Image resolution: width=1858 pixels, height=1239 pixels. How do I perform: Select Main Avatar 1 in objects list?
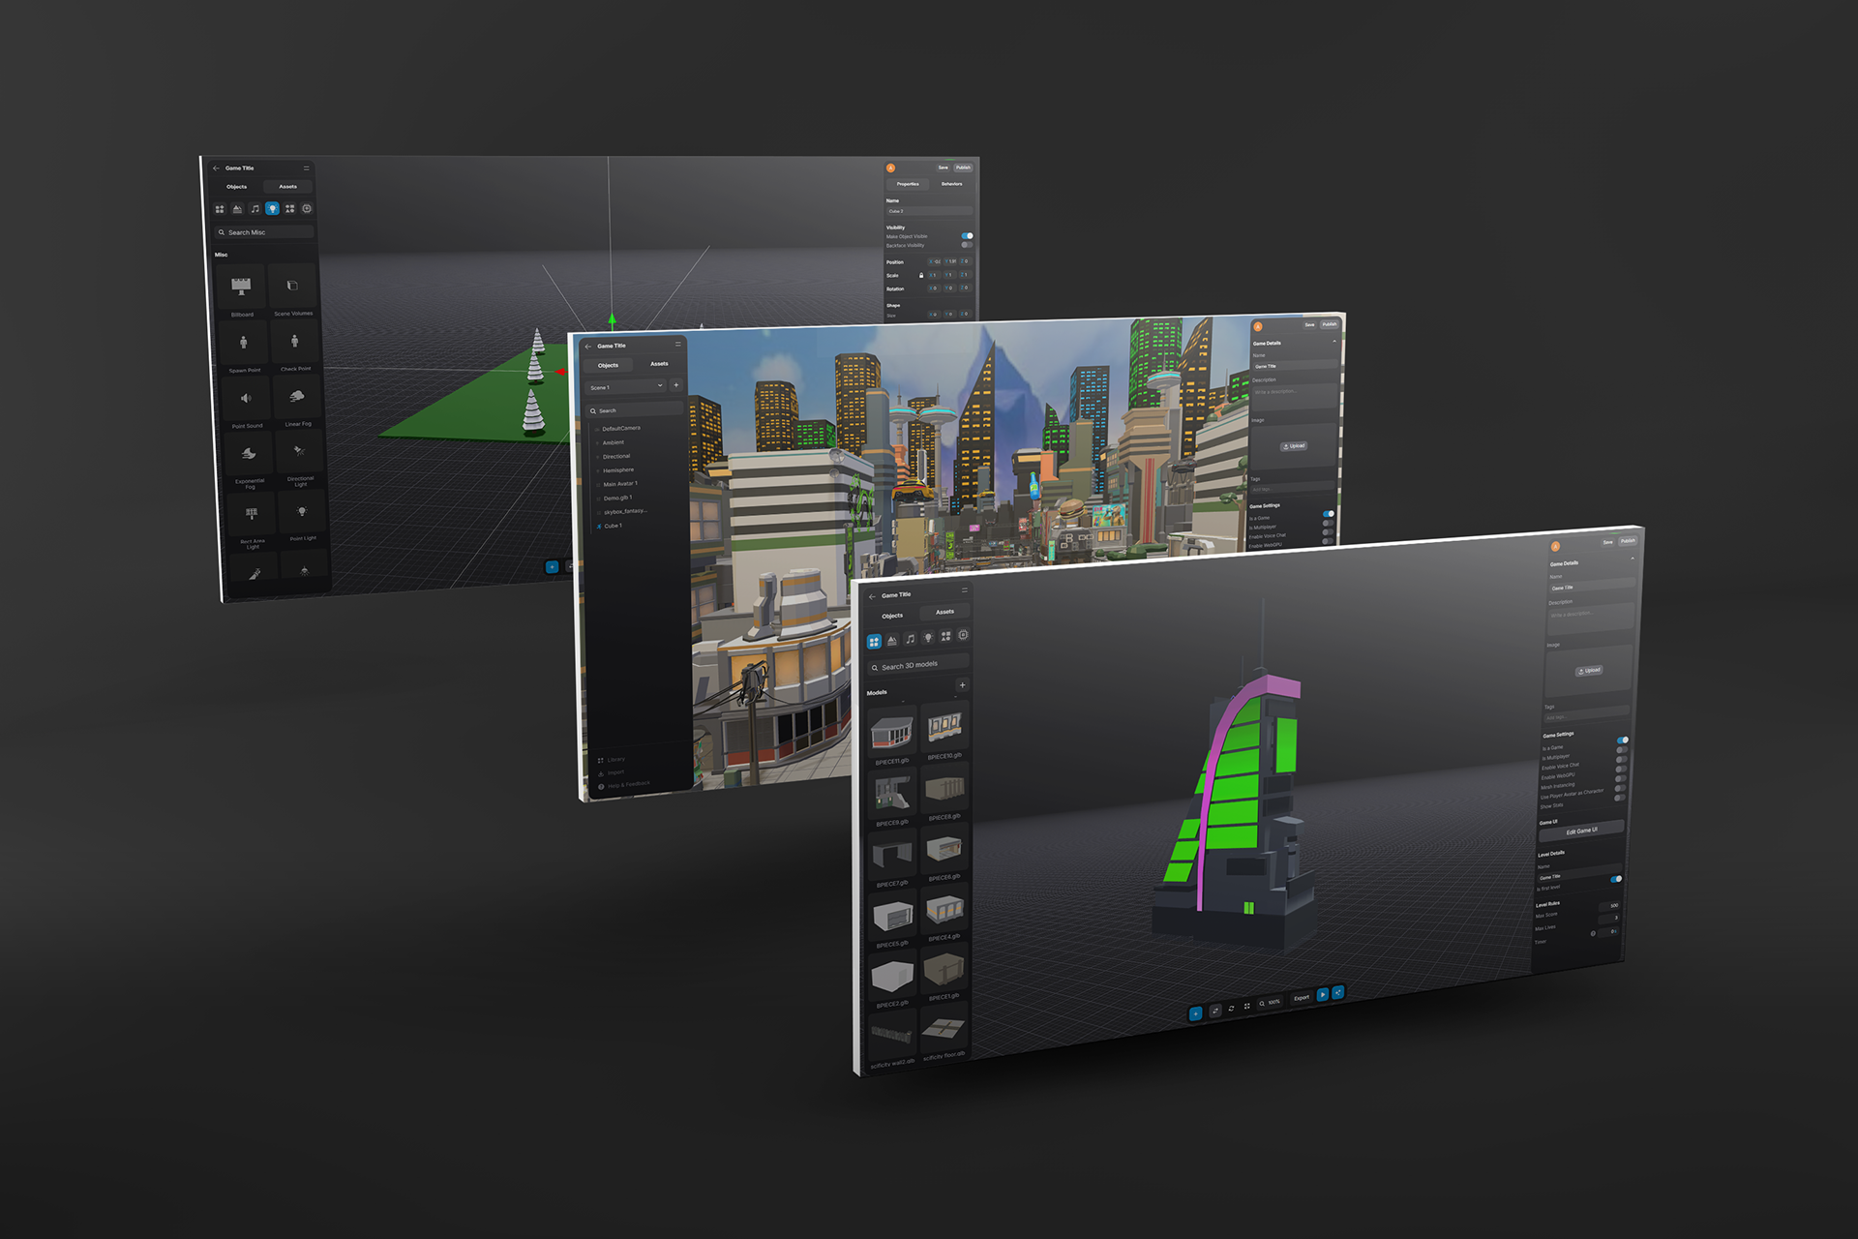click(x=620, y=484)
